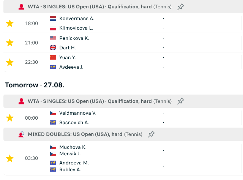The image size is (243, 180).
Task: Toggle favorite star for Muchova/Mensik doubles match
Action: click(x=9, y=158)
